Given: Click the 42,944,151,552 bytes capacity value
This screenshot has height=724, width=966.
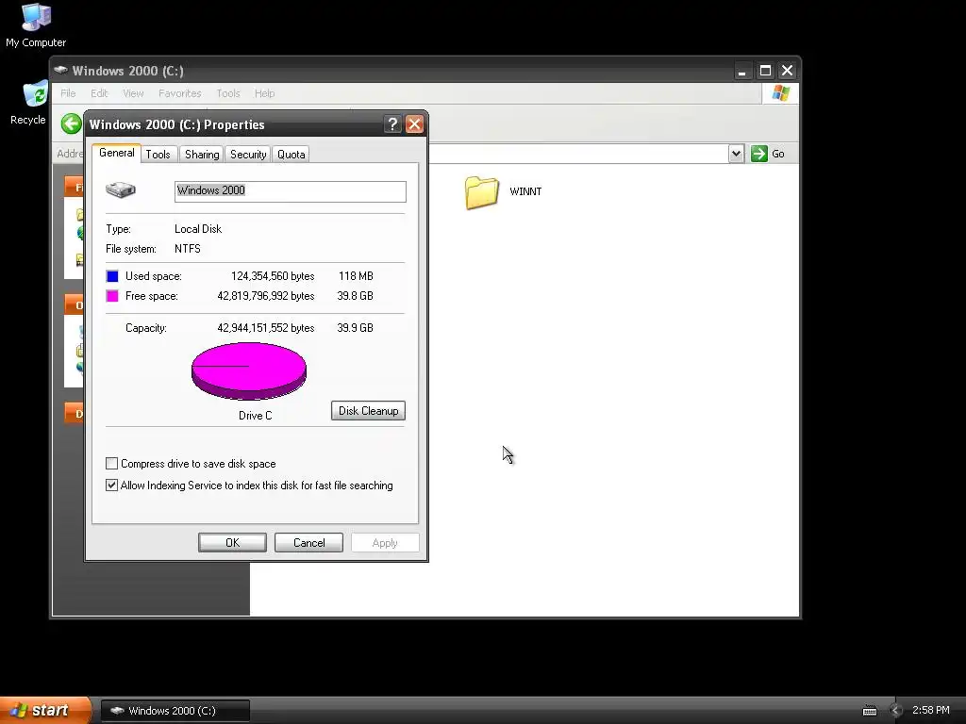Looking at the screenshot, I should [265, 328].
